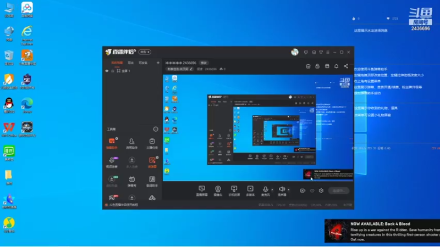
Task: Open the orange highlighted tool in toolbox second row
Action: coord(152,162)
